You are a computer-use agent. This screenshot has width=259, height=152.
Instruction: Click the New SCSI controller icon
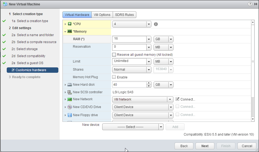coord(70,92)
